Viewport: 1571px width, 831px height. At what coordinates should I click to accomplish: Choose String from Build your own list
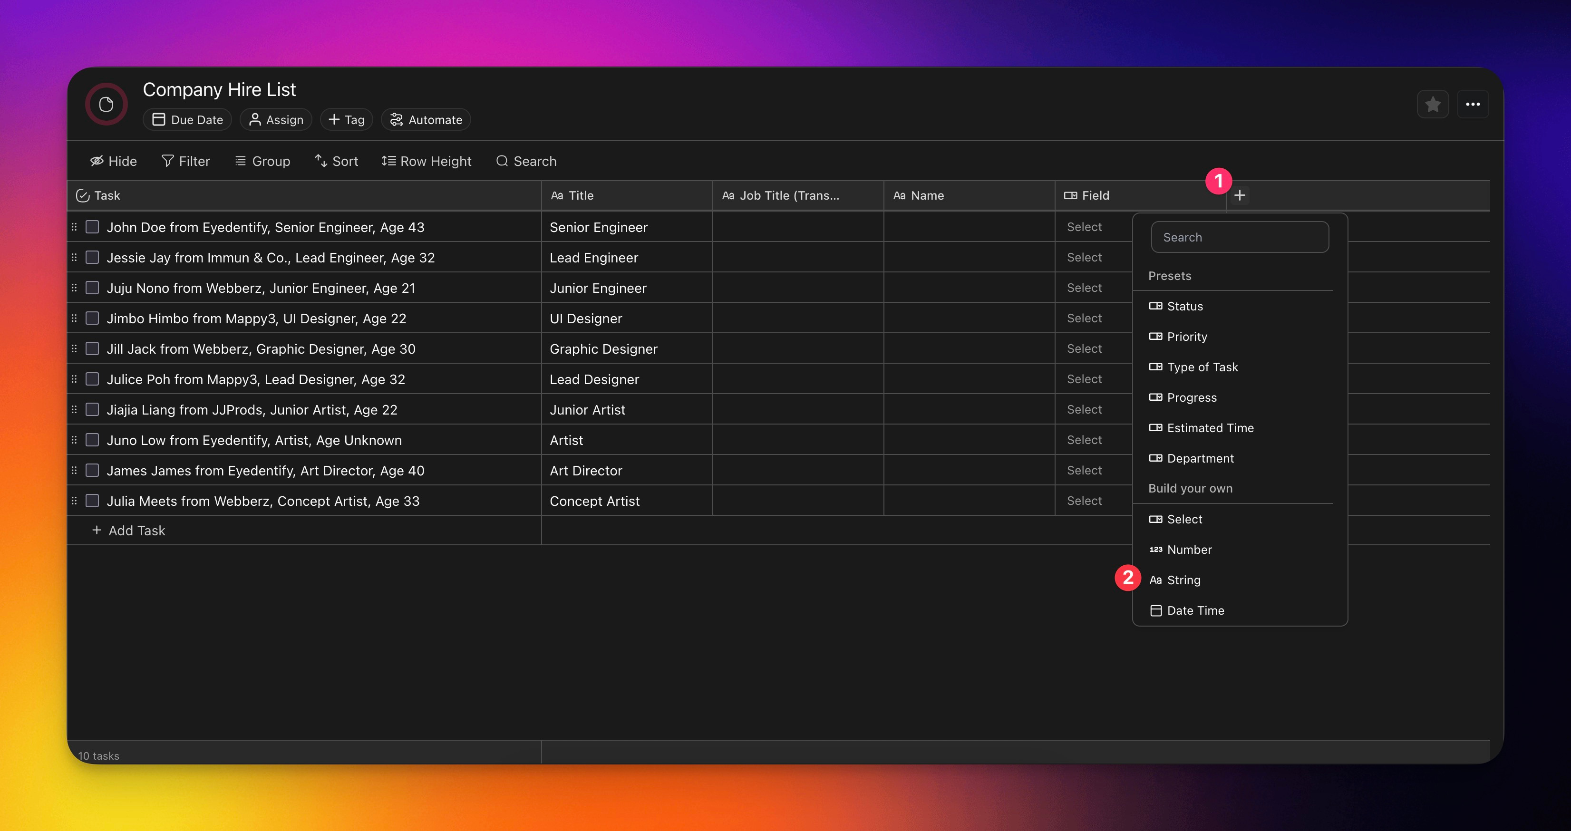point(1183,580)
